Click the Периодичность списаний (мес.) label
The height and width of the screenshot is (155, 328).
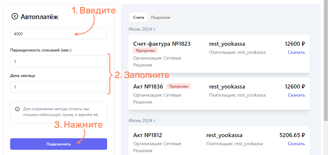click(41, 50)
